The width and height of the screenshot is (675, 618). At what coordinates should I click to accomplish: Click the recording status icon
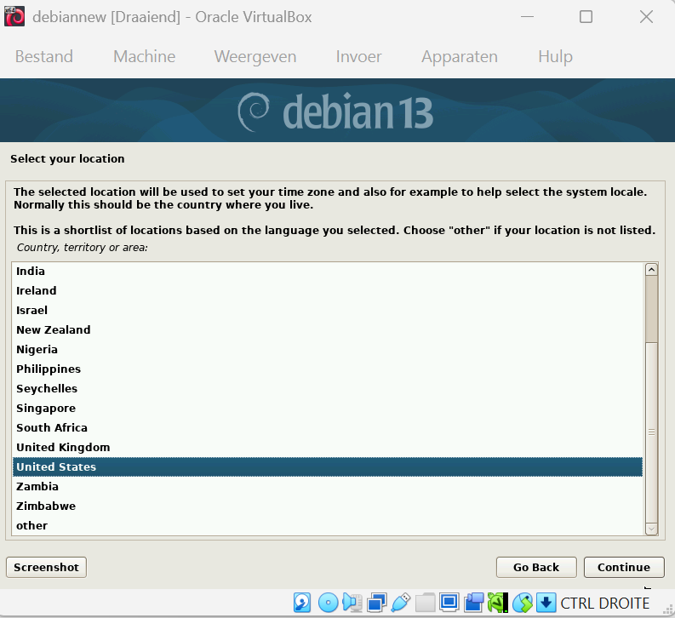[x=473, y=603]
